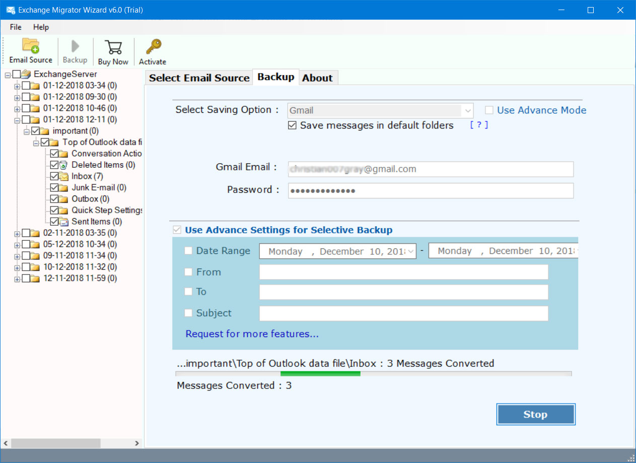This screenshot has height=463, width=636.
Task: Toggle Use Advance Settings for Selective Backup checkbox
Action: (177, 230)
